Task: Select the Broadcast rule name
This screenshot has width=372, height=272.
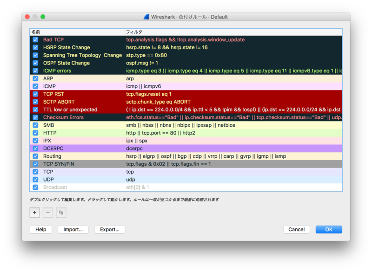Action: [55, 187]
